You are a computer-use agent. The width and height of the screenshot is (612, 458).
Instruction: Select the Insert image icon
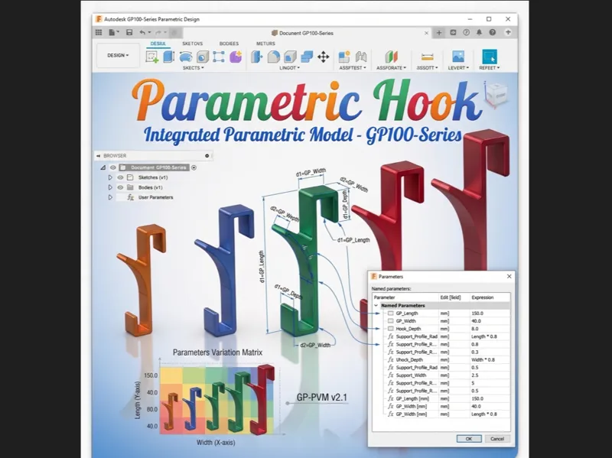pos(457,57)
